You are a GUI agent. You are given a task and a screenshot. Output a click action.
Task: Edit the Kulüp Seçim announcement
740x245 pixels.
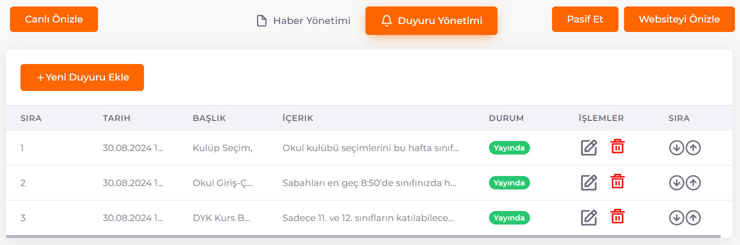click(589, 148)
